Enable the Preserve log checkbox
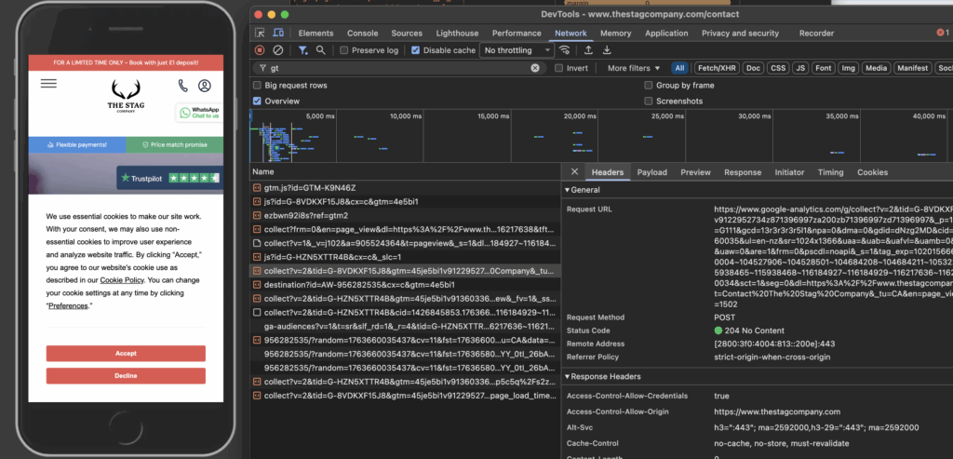953x459 pixels. tap(344, 50)
